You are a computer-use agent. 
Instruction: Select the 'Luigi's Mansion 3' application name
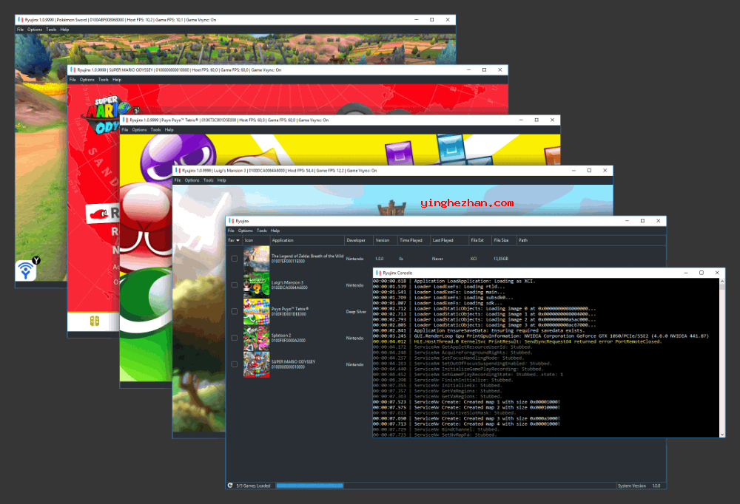click(x=287, y=282)
